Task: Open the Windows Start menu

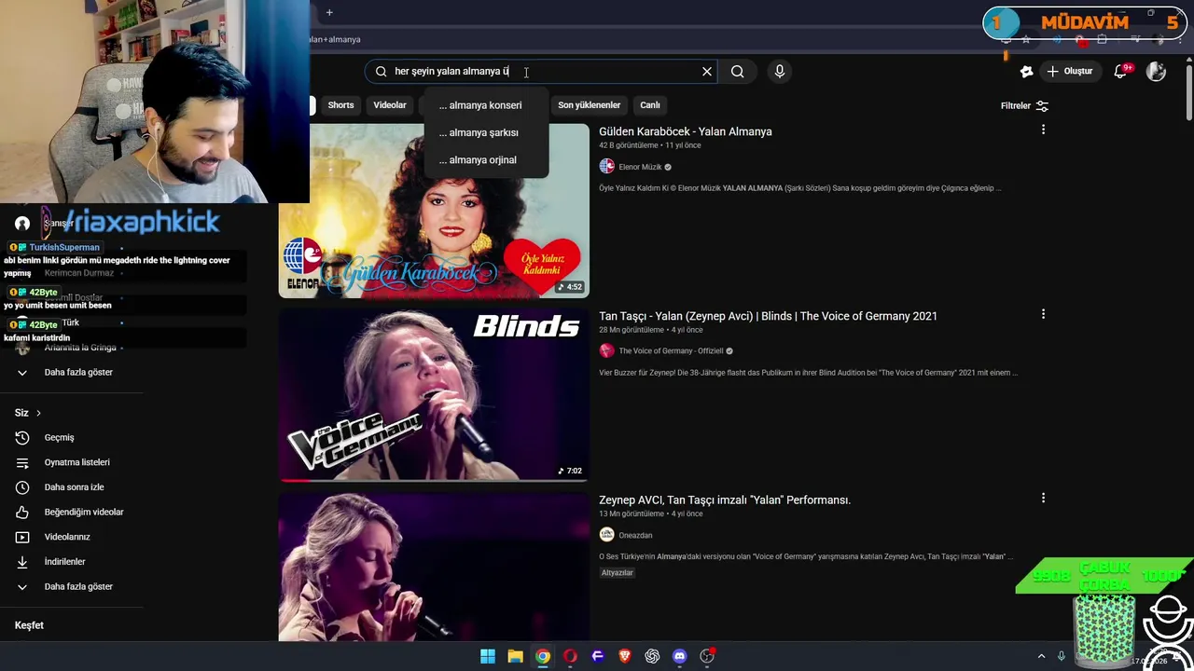Action: click(x=488, y=656)
